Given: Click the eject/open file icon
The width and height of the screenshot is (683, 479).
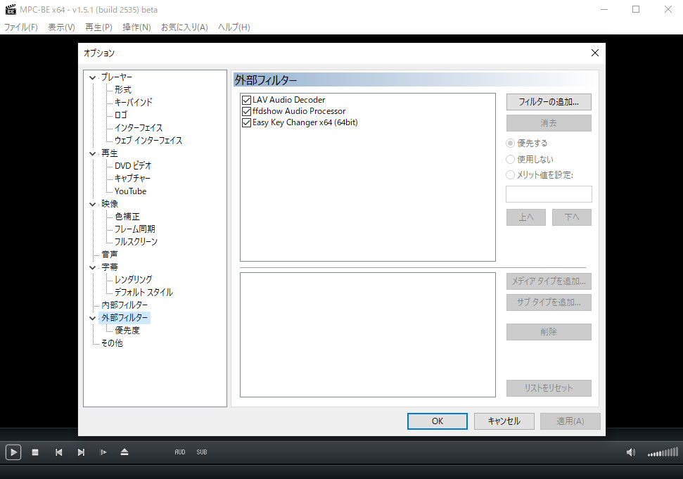Looking at the screenshot, I should (125, 452).
